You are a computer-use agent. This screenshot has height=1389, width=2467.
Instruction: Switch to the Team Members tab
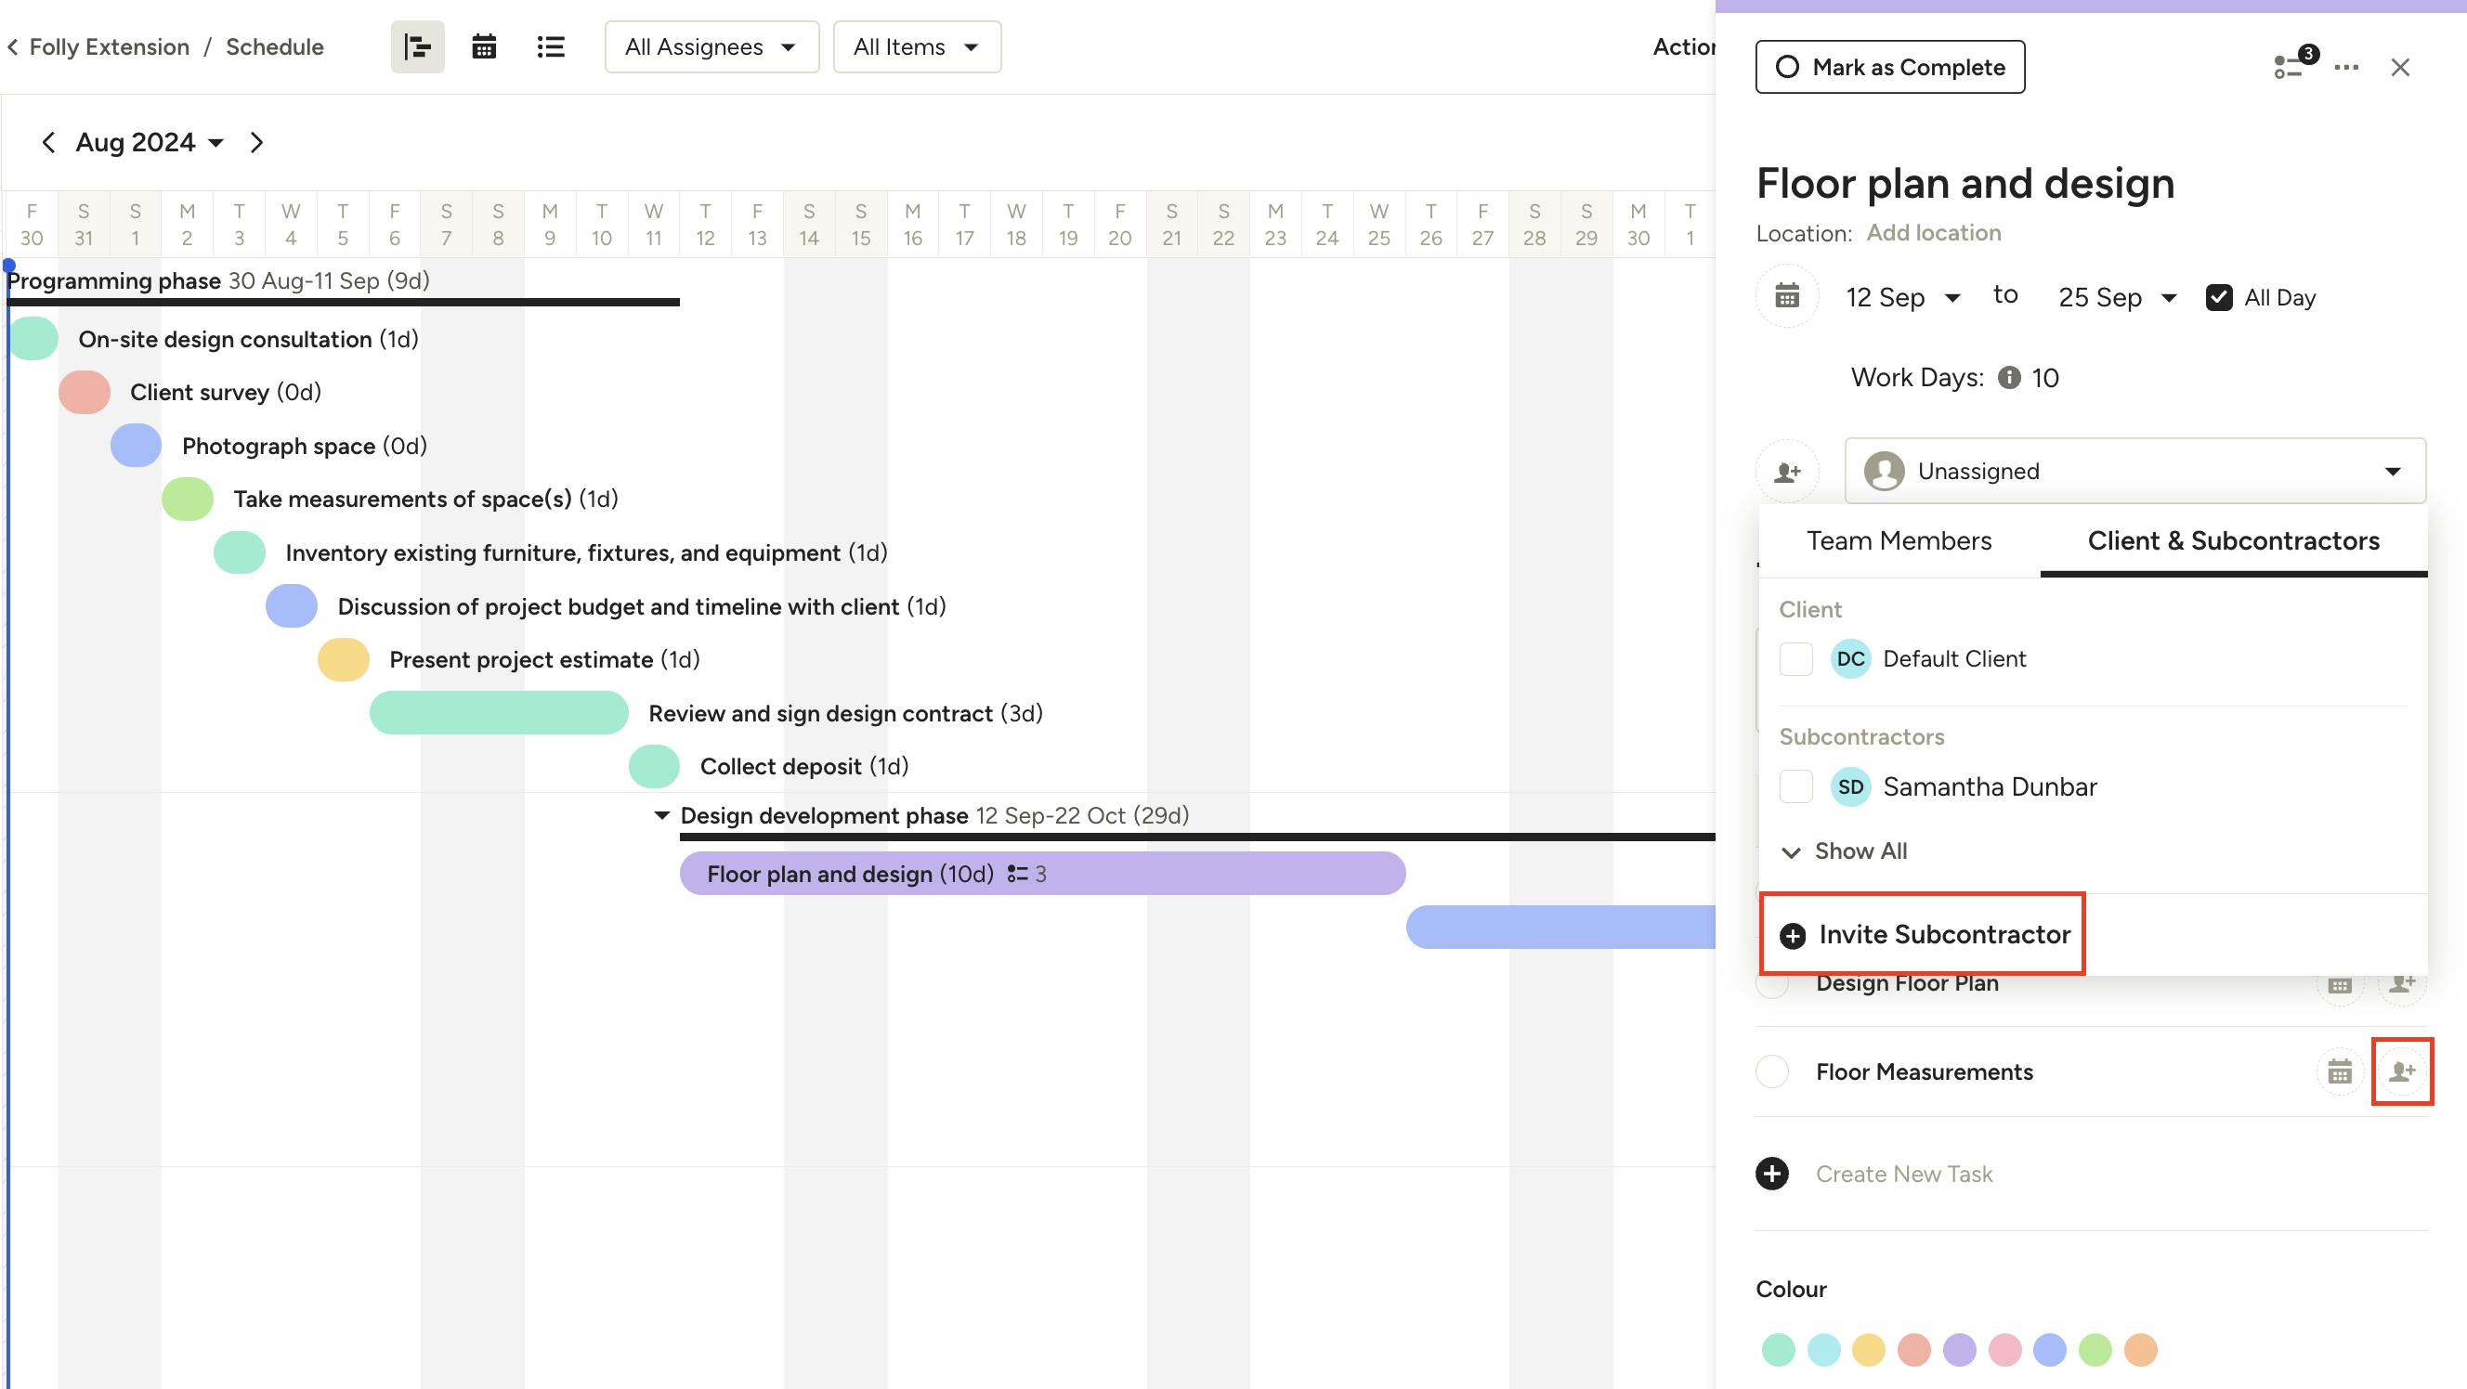tap(1899, 541)
